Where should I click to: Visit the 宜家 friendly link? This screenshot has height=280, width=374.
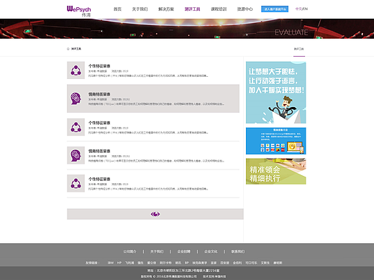pyautogui.click(x=214, y=263)
